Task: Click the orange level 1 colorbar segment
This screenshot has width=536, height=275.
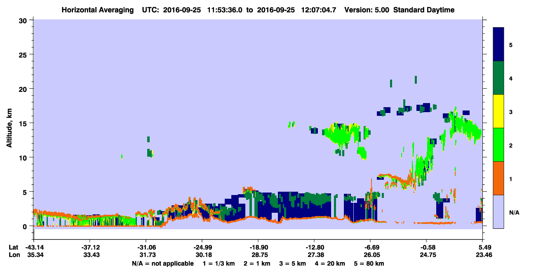Action: (x=498, y=178)
